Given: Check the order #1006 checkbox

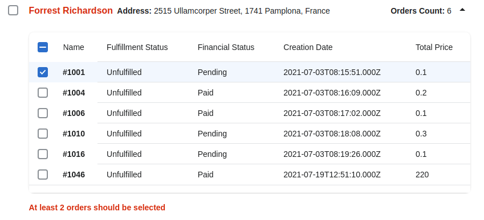Looking at the screenshot, I should coord(43,113).
